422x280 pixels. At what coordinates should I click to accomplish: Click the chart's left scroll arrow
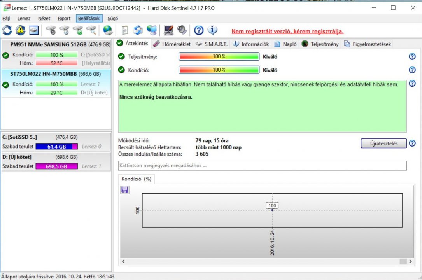[x=123, y=261]
